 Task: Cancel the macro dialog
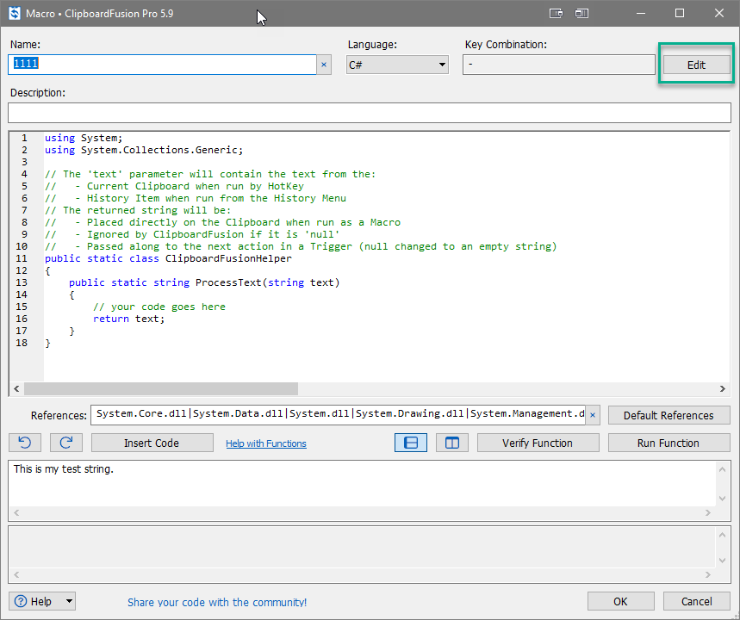(697, 601)
